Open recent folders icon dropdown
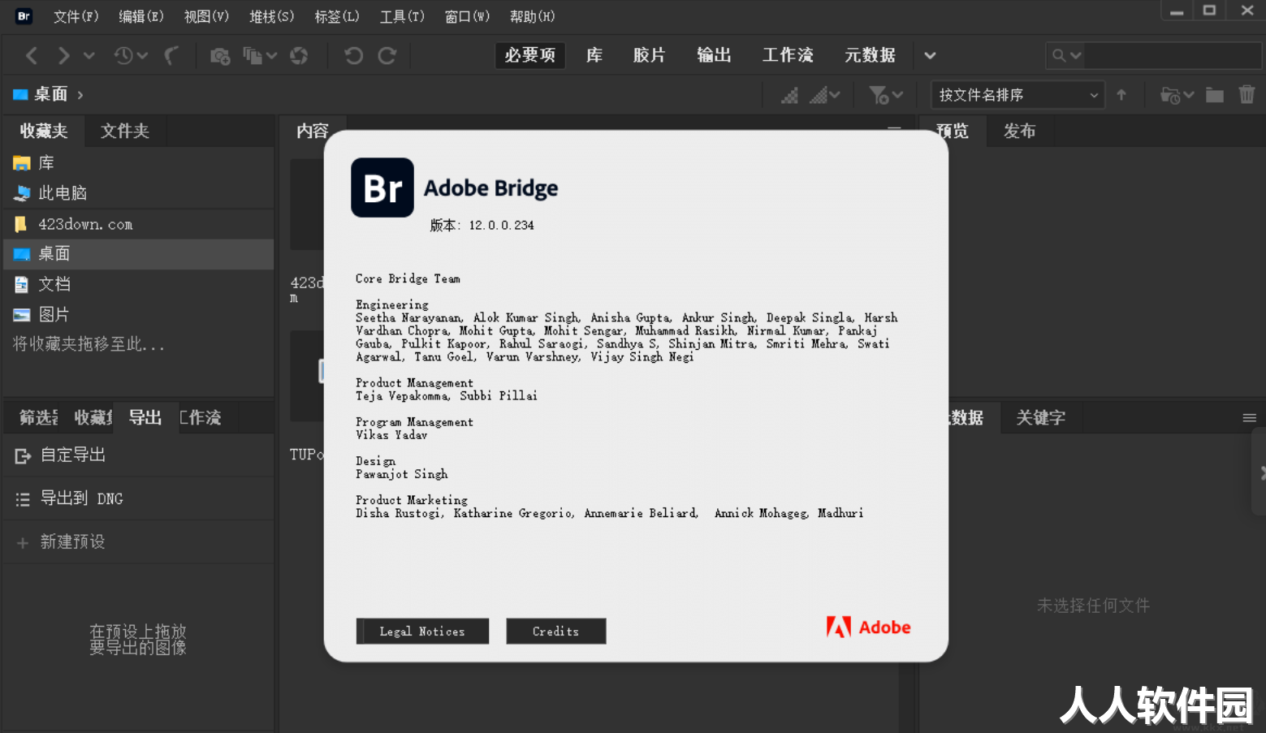Image resolution: width=1266 pixels, height=733 pixels. (1177, 95)
